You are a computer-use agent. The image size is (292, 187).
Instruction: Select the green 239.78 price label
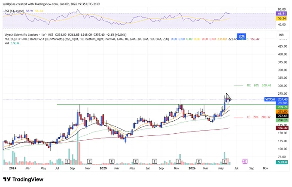pos(283,107)
